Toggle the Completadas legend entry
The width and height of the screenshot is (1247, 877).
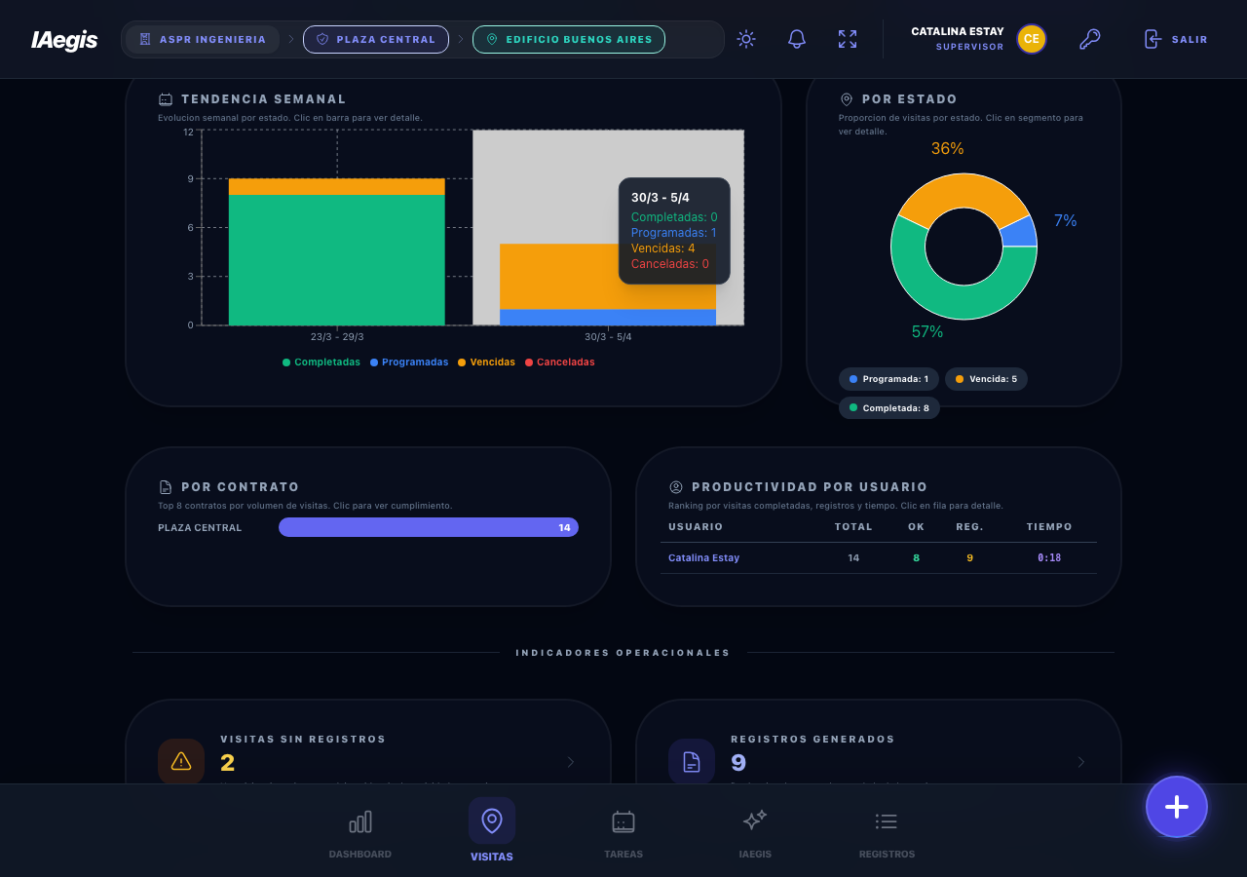pyautogui.click(x=321, y=362)
